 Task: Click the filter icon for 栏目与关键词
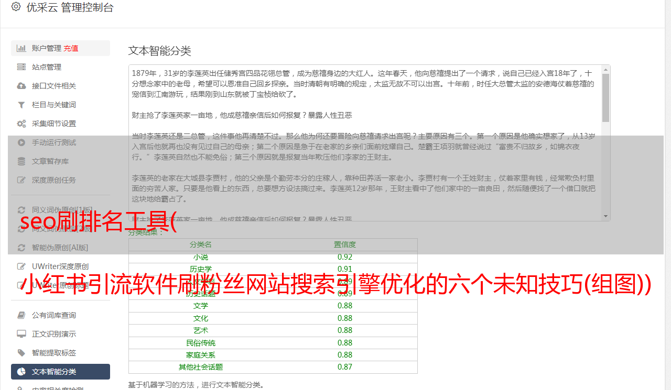click(21, 105)
